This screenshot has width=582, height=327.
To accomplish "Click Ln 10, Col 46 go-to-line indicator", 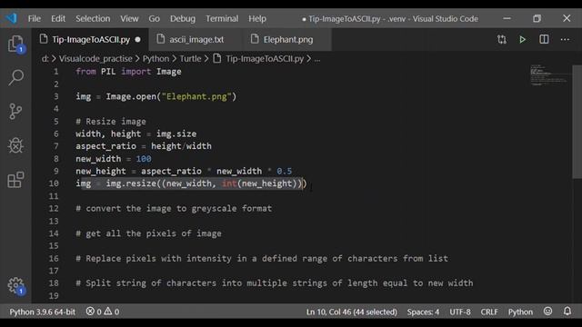I will point(351,312).
